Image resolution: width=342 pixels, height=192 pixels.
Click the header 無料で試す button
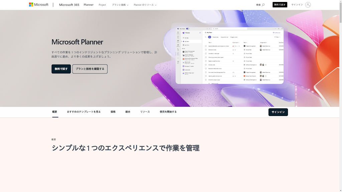280,5
